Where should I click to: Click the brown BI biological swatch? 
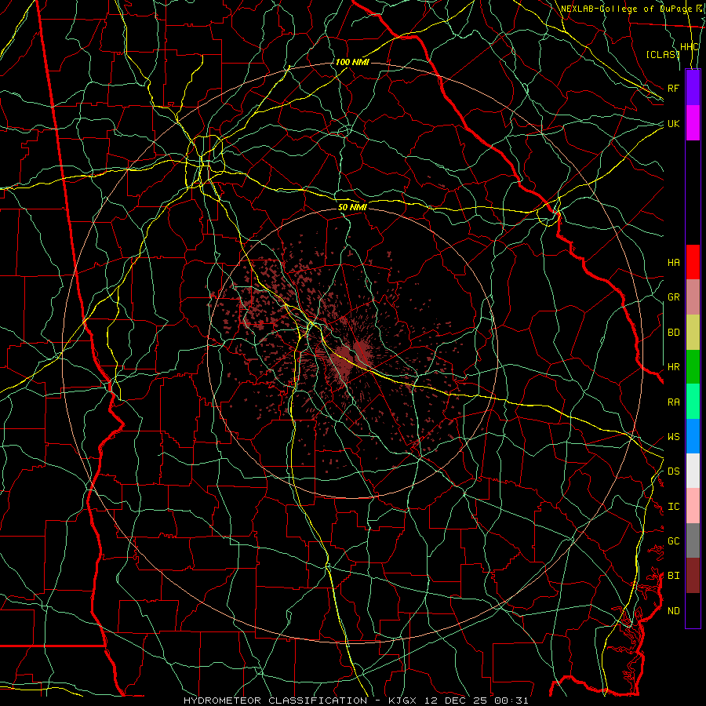[693, 576]
